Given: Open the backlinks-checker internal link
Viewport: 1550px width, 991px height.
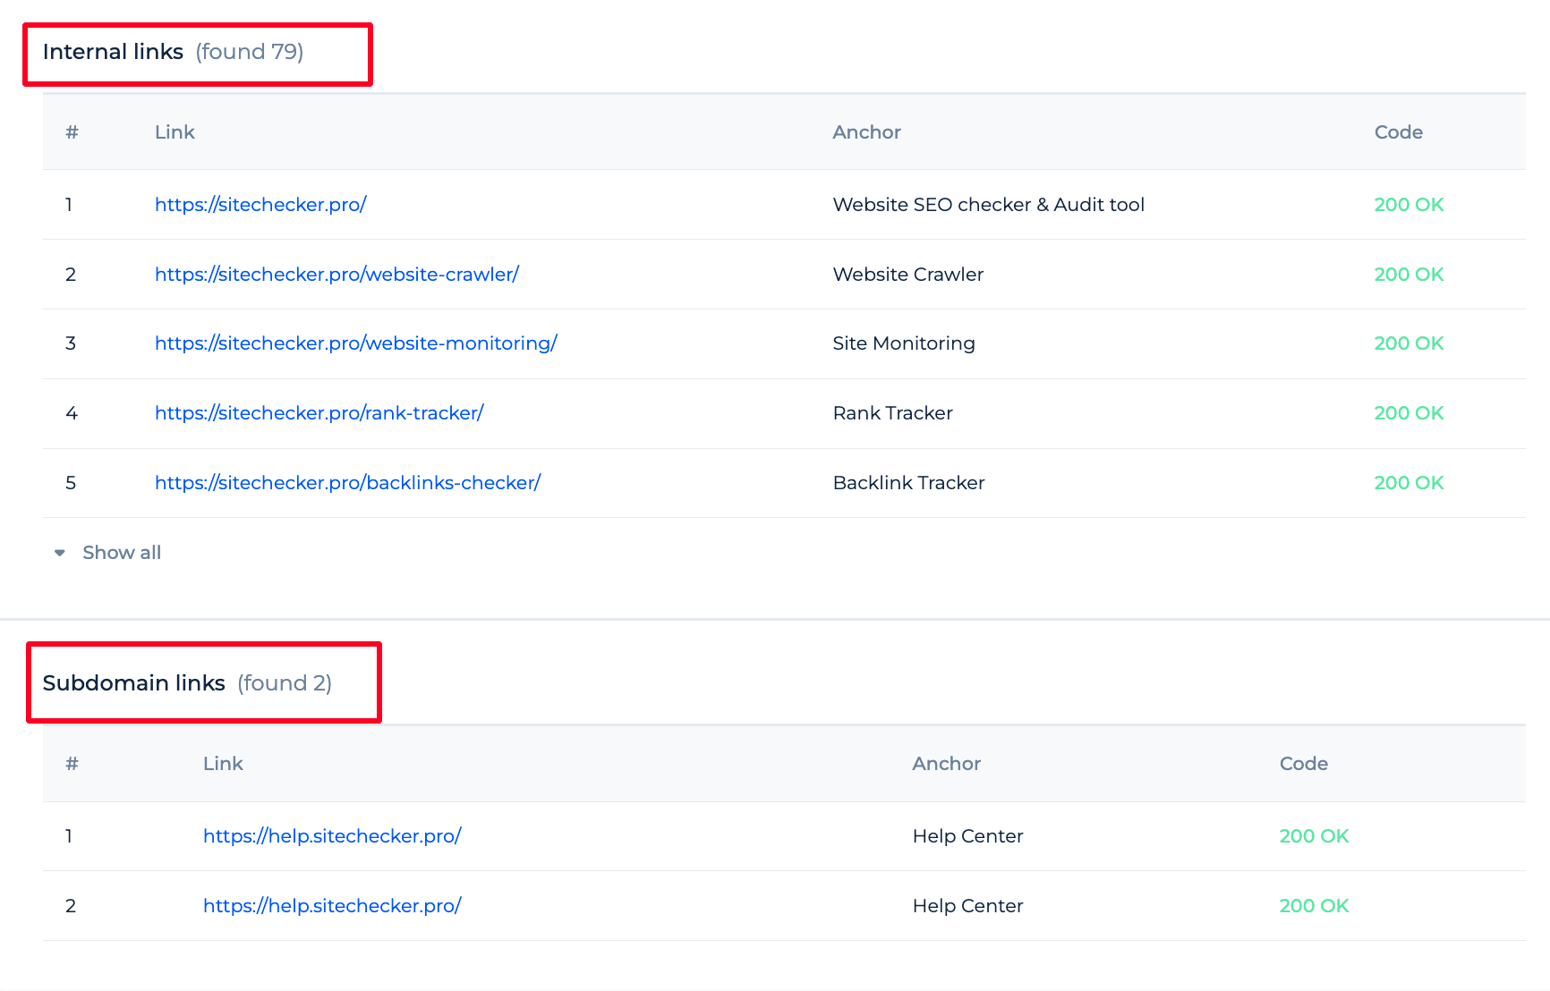Looking at the screenshot, I should (348, 483).
